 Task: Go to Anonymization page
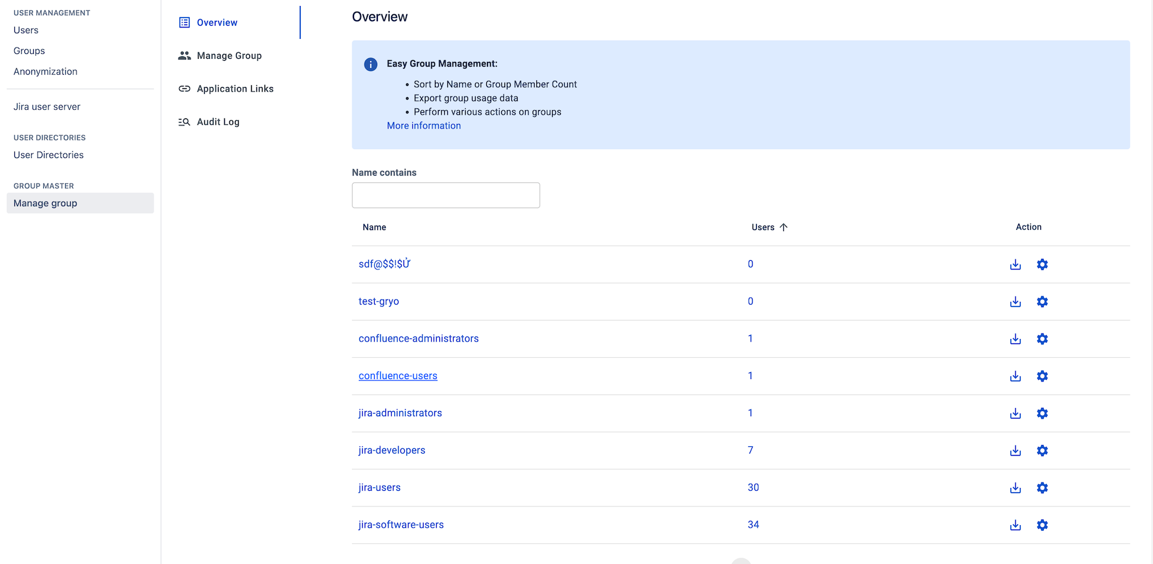pos(45,71)
